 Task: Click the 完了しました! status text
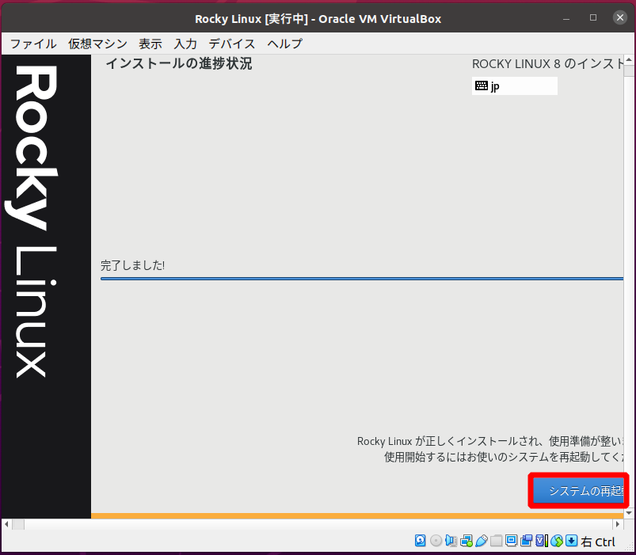[132, 265]
